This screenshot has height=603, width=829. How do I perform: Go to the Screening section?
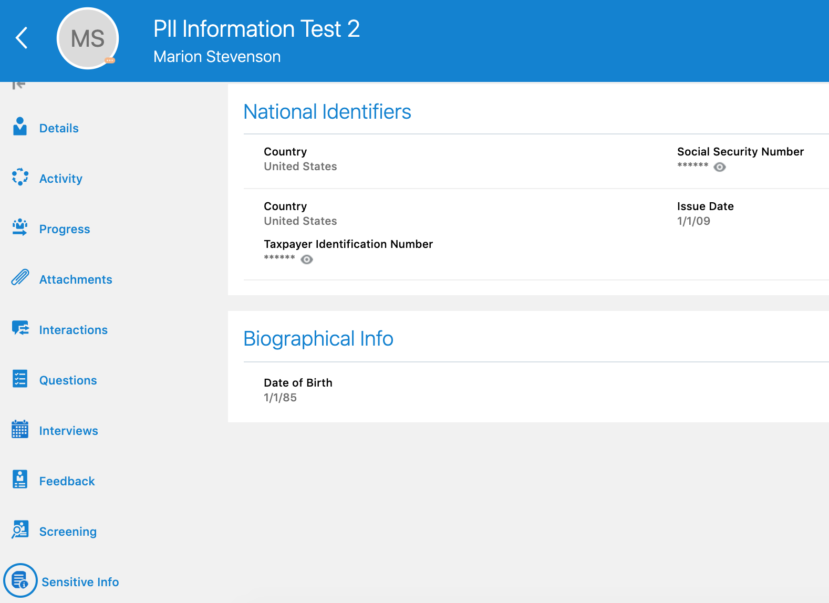(x=68, y=532)
